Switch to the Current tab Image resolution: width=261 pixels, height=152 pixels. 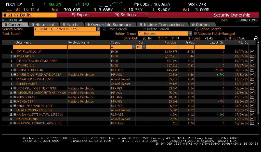15,25
